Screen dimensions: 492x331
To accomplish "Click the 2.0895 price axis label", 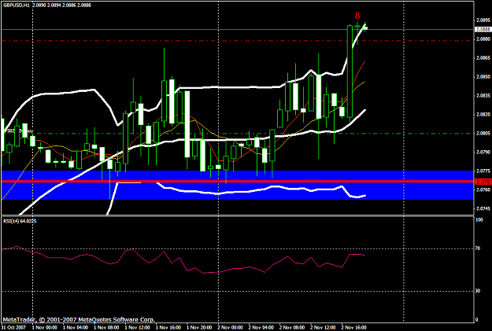I will 483,20.
